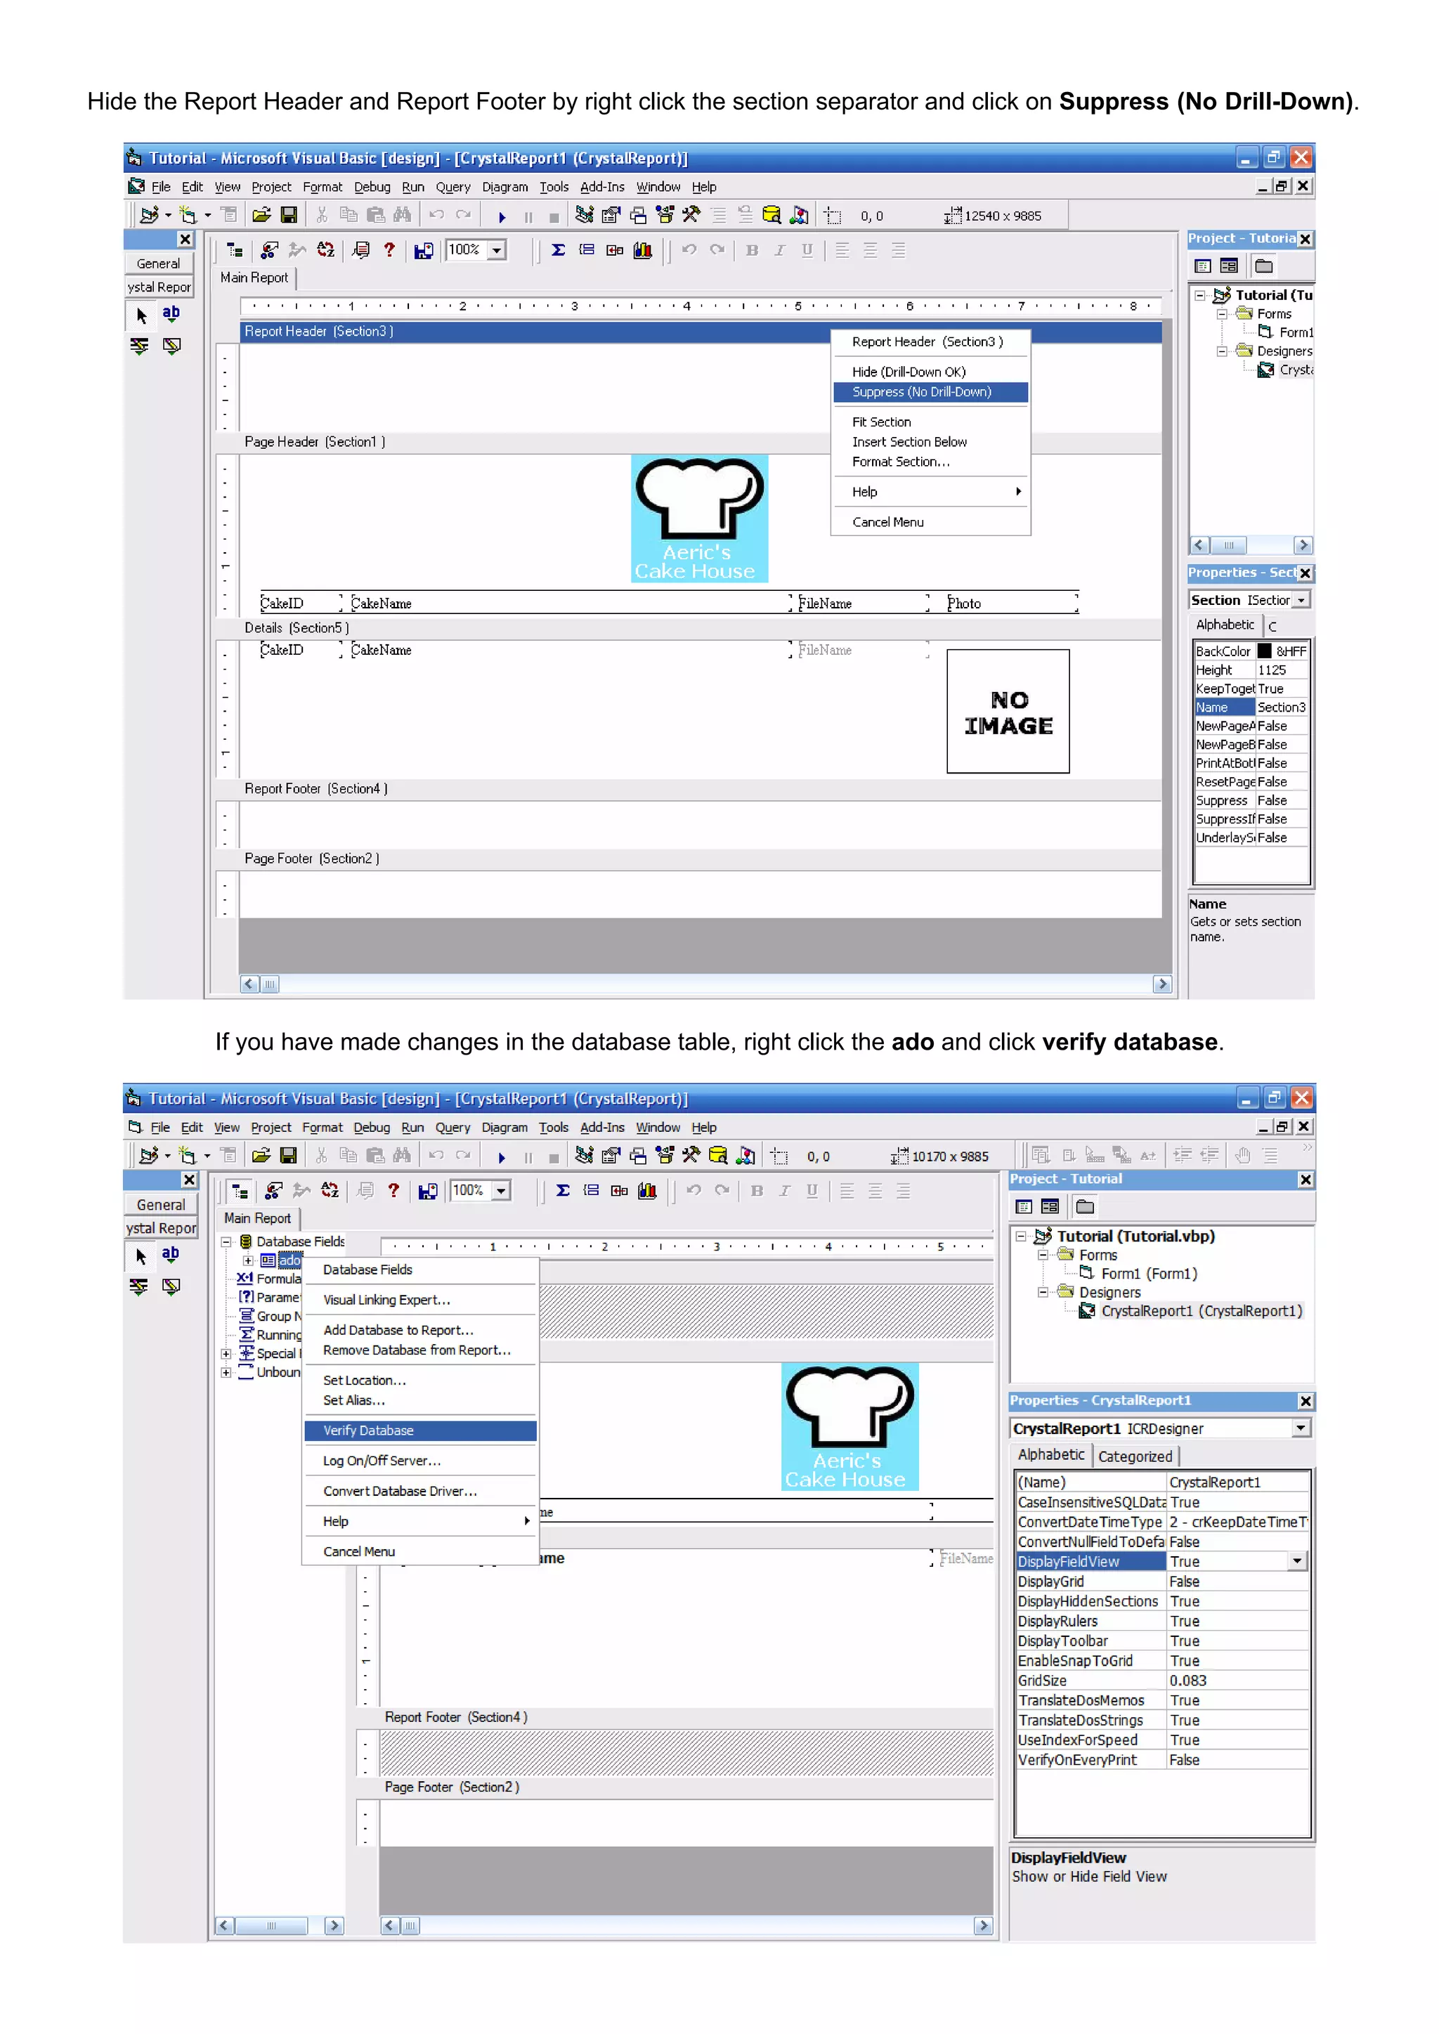Click Open Project folder icon in lower toolbar

[261, 1155]
